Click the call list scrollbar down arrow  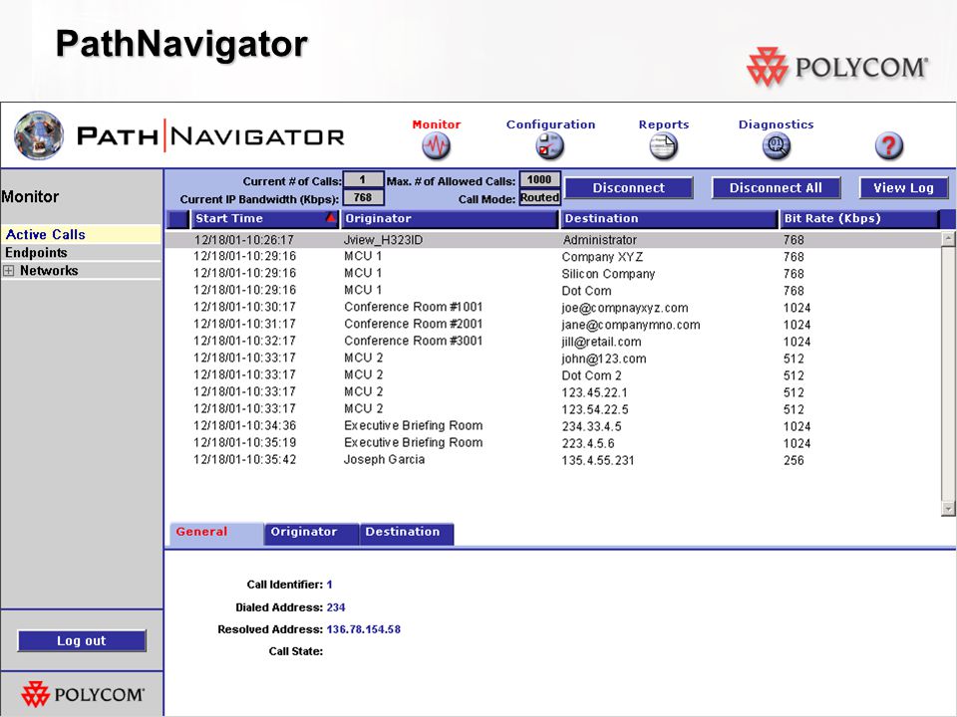point(948,508)
